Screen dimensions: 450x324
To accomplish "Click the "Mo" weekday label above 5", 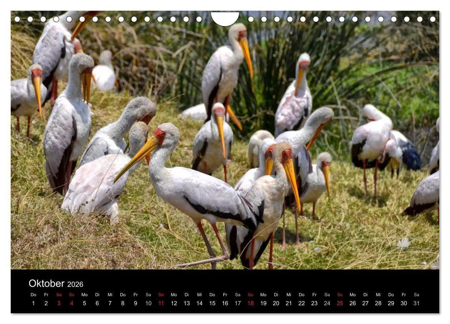I will 84,295.
